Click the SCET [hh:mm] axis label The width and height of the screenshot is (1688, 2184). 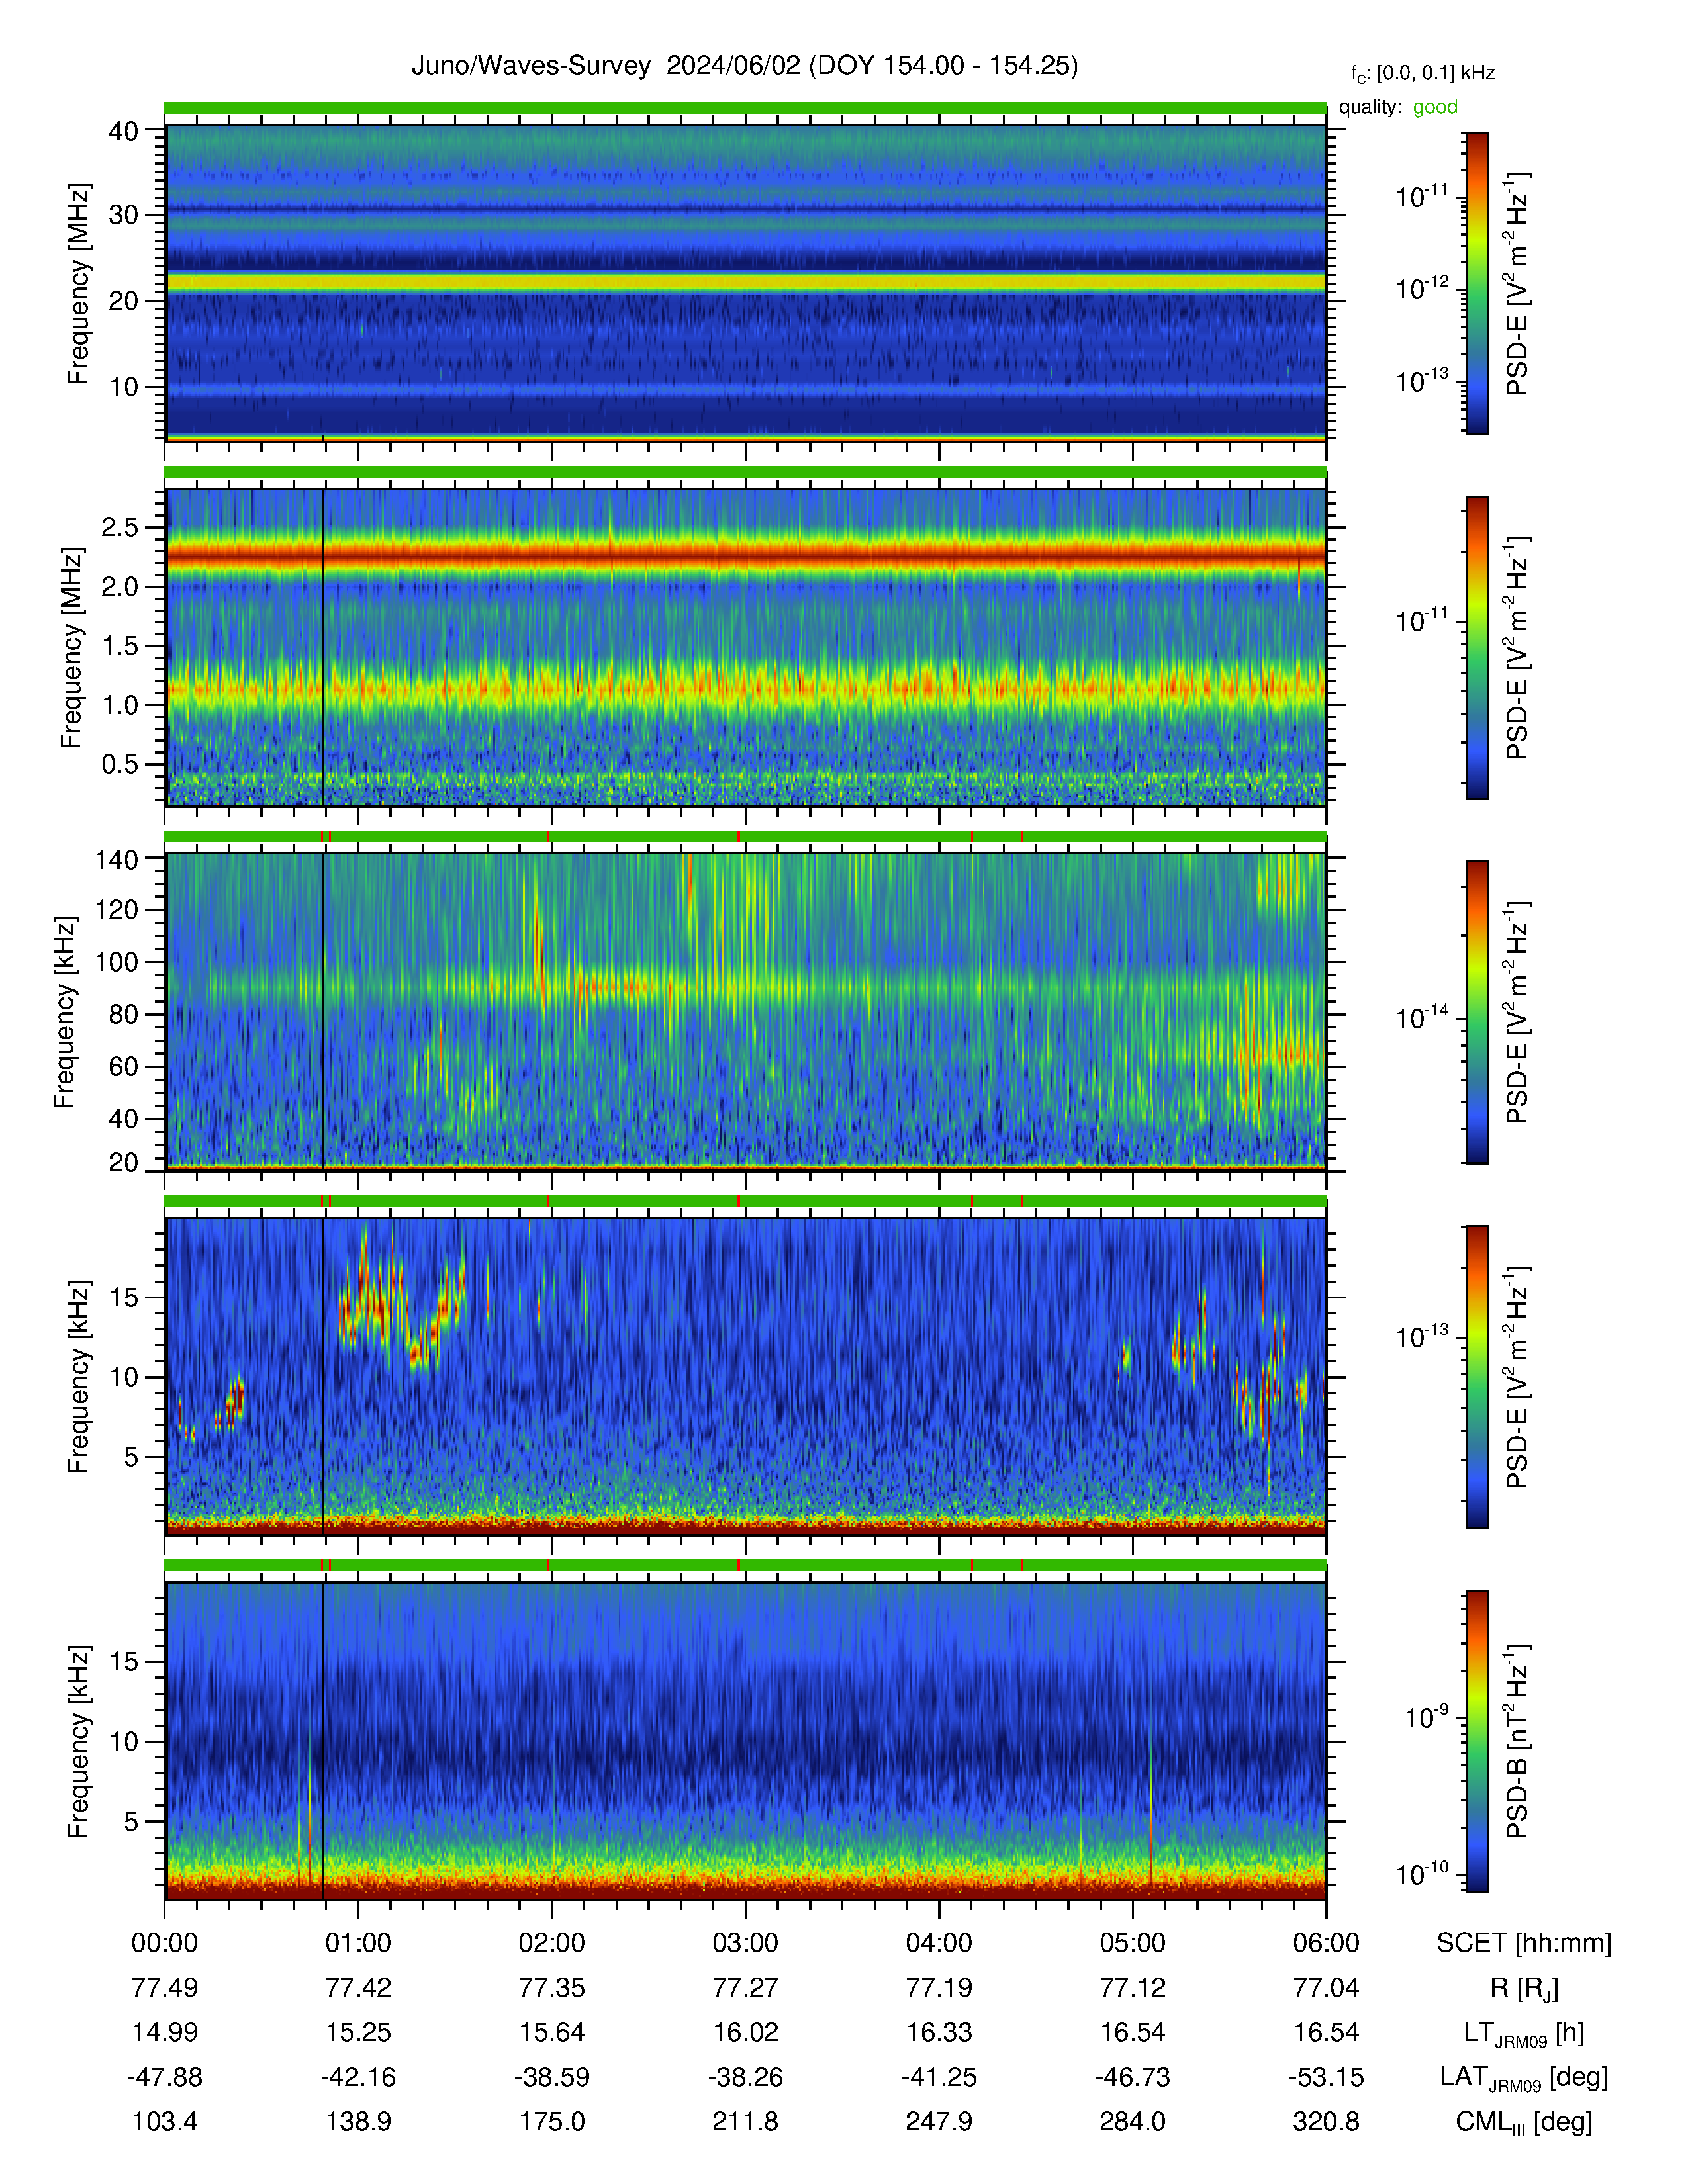(1524, 1943)
